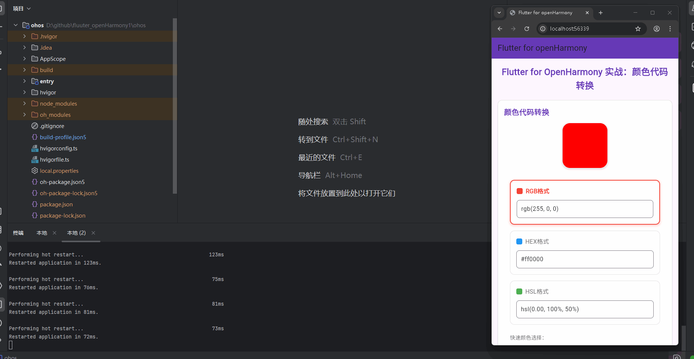The height and width of the screenshot is (359, 694).
Task: Open the browser three-dot menu
Action: 670,29
